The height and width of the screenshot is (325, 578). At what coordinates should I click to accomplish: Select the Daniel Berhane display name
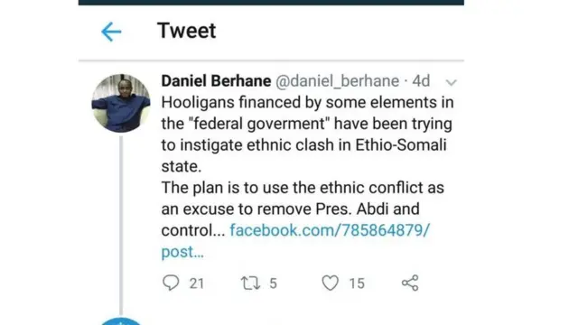216,81
